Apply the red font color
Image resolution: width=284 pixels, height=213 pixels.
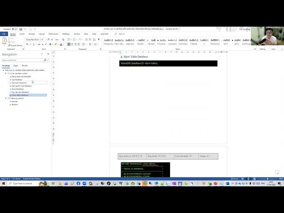(x=61, y=44)
